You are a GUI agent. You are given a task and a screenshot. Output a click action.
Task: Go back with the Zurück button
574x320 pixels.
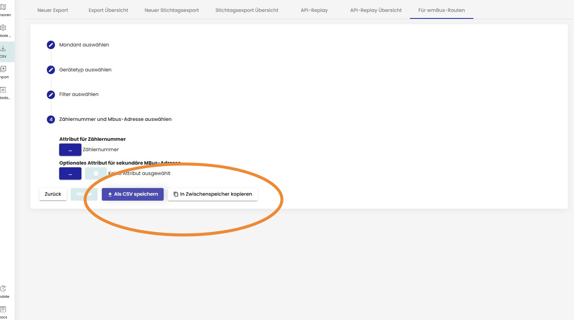[53, 195]
